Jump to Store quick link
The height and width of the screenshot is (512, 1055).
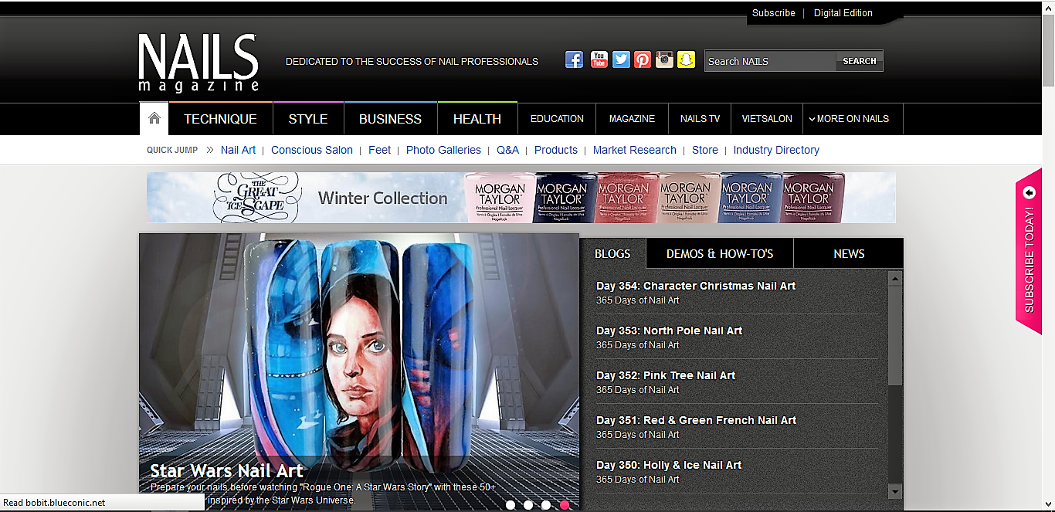click(705, 150)
